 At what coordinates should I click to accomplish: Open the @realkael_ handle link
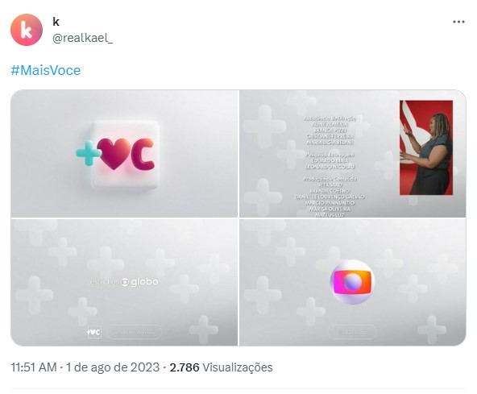[82, 38]
